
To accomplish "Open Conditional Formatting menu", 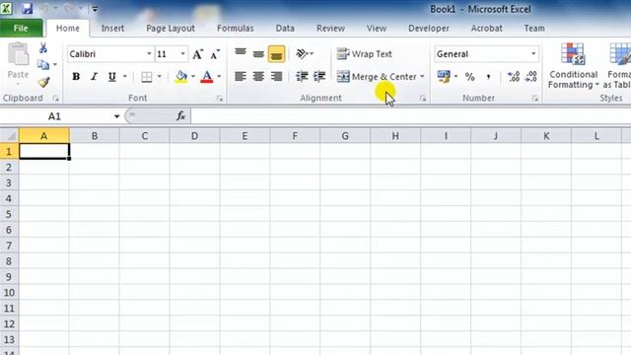I will click(x=573, y=66).
